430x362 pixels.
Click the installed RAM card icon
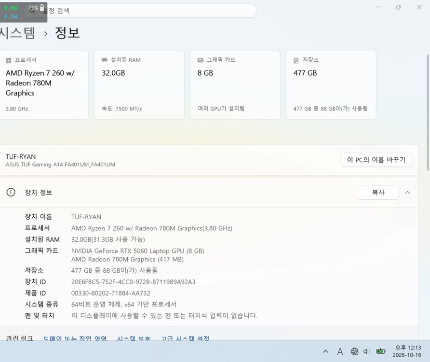coord(104,60)
